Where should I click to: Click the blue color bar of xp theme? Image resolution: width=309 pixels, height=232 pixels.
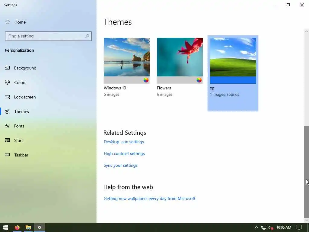tap(233, 80)
